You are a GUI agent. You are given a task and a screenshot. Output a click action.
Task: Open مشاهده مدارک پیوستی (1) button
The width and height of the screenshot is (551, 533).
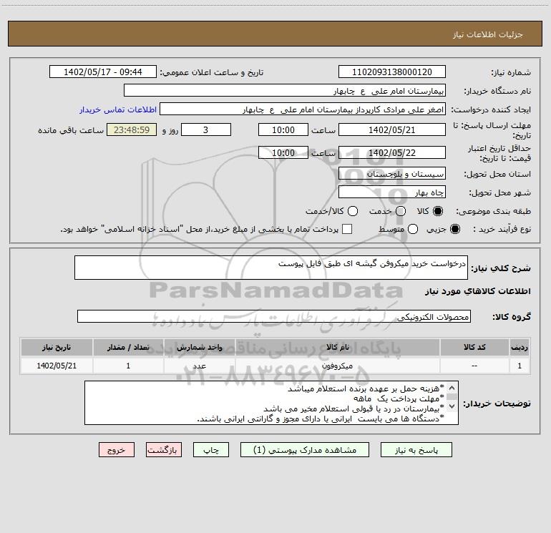pos(305,450)
